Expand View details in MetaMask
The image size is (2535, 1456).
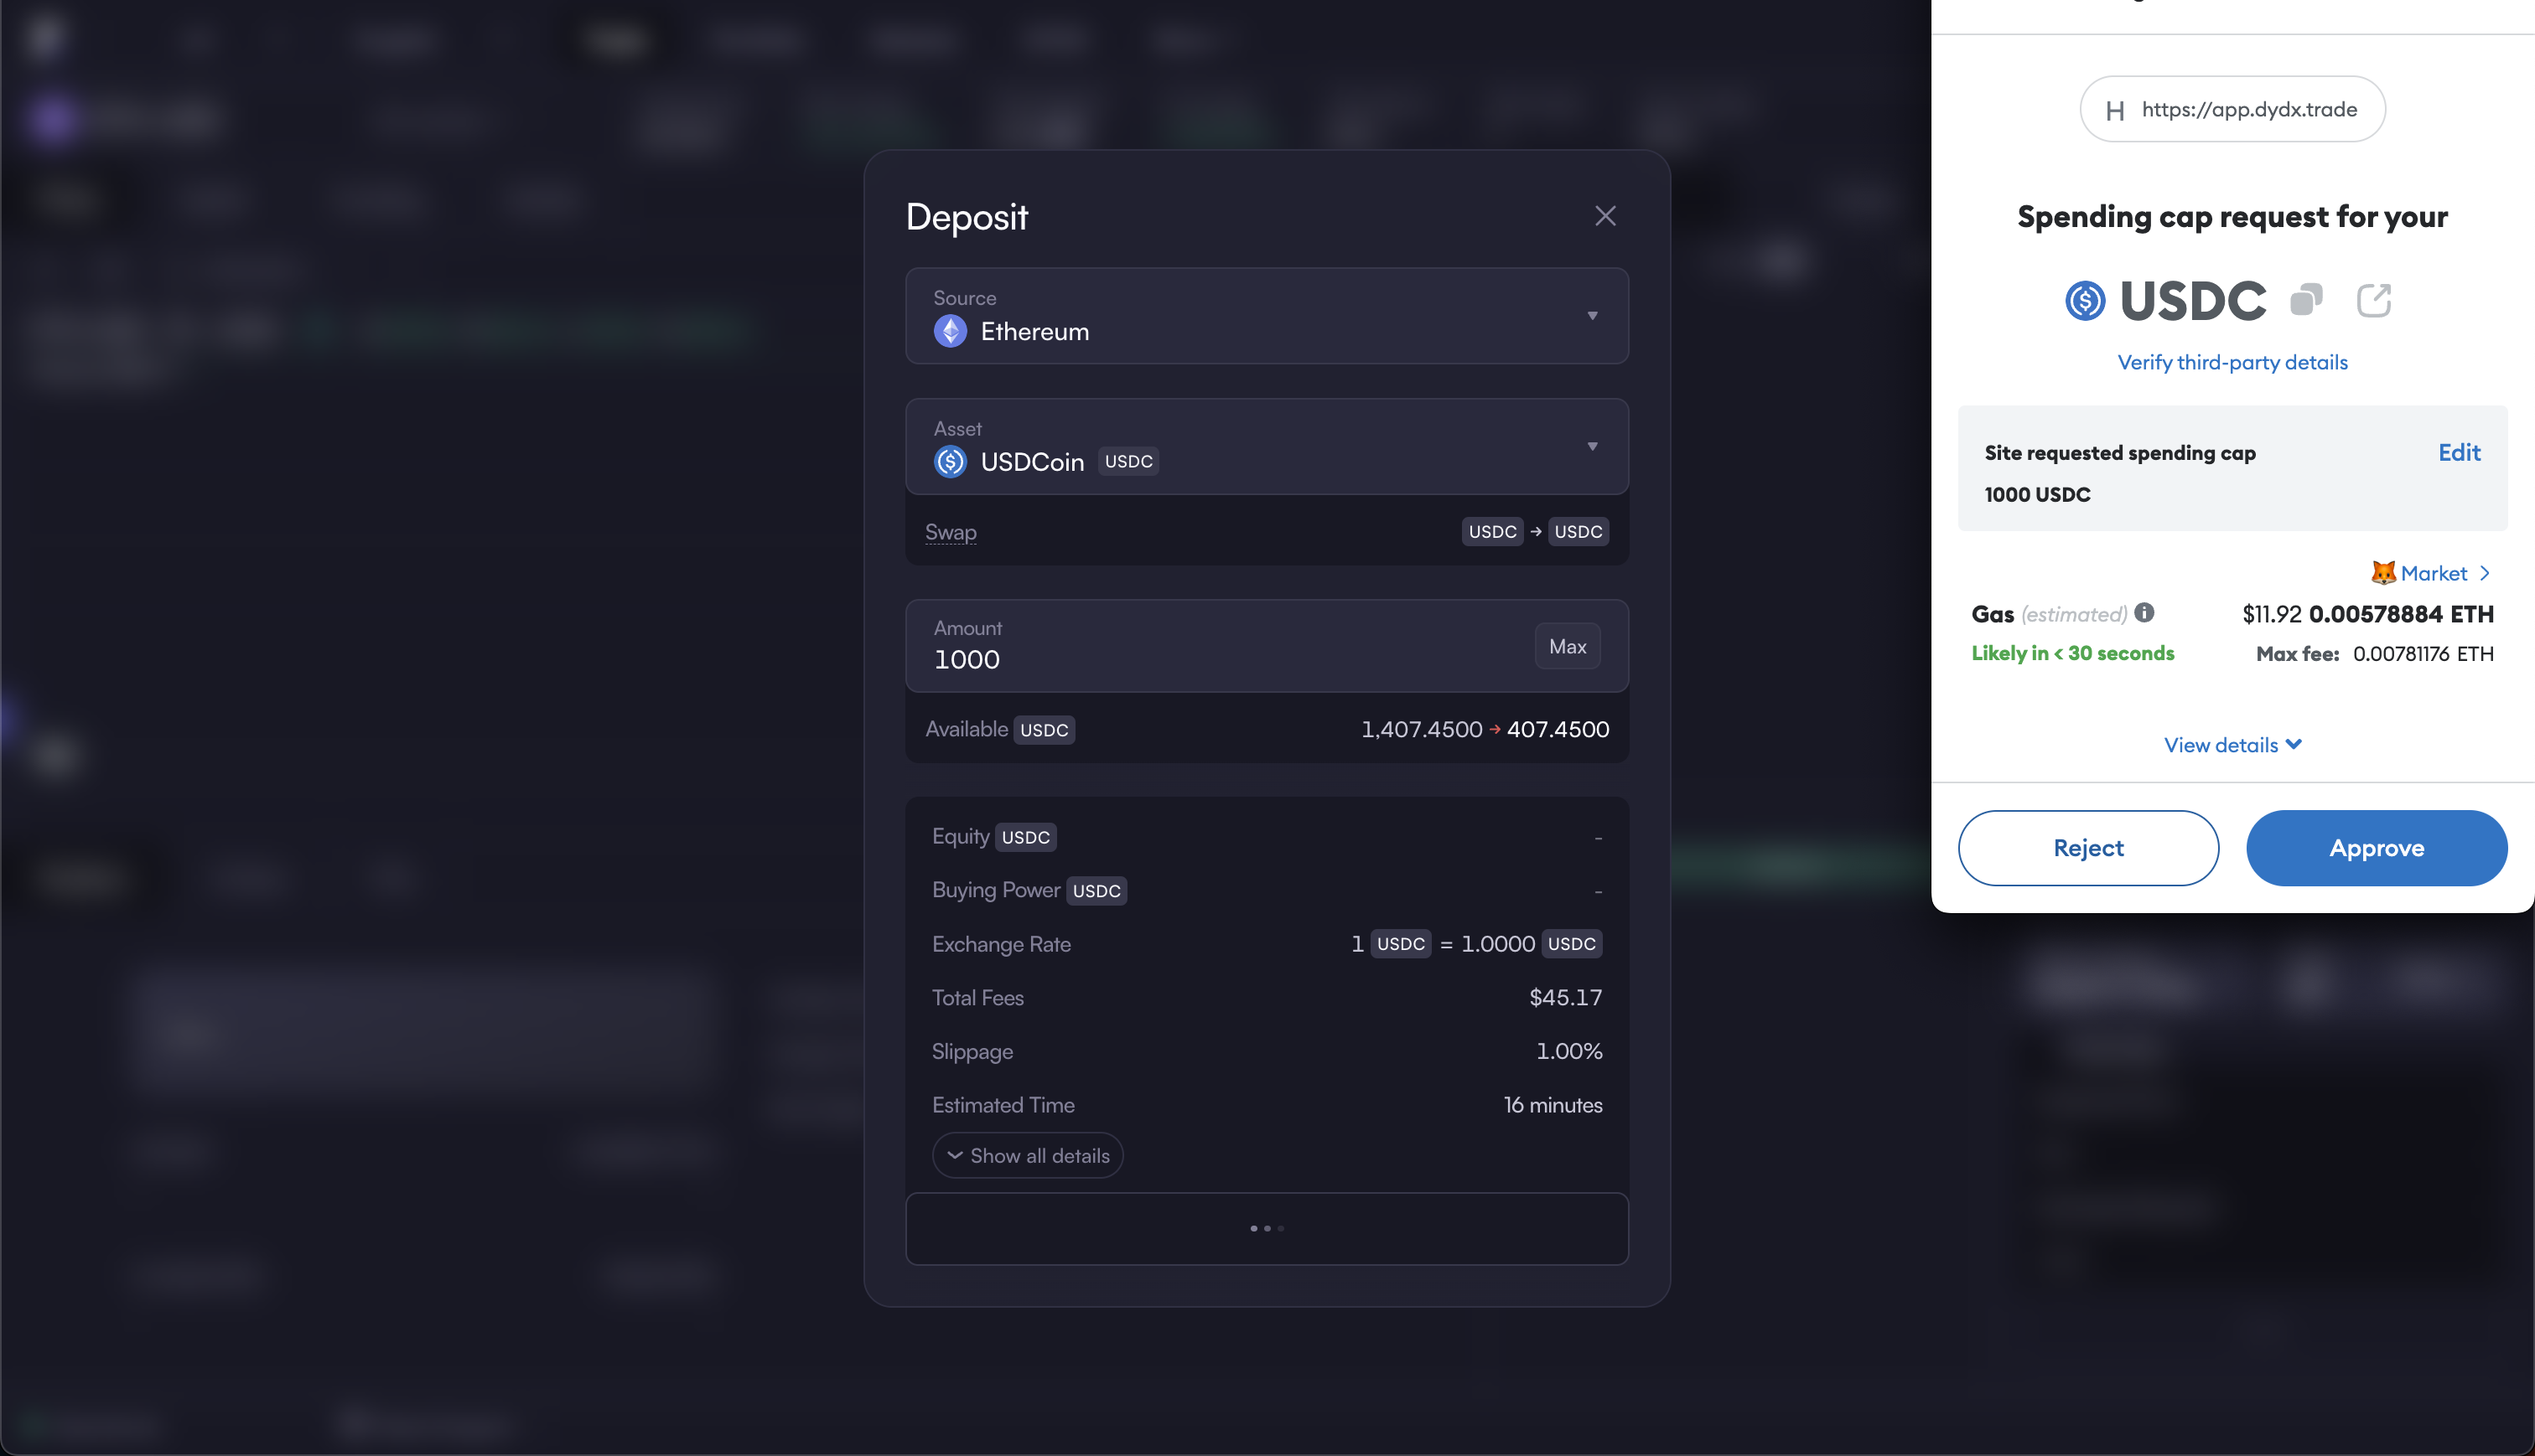[2232, 745]
